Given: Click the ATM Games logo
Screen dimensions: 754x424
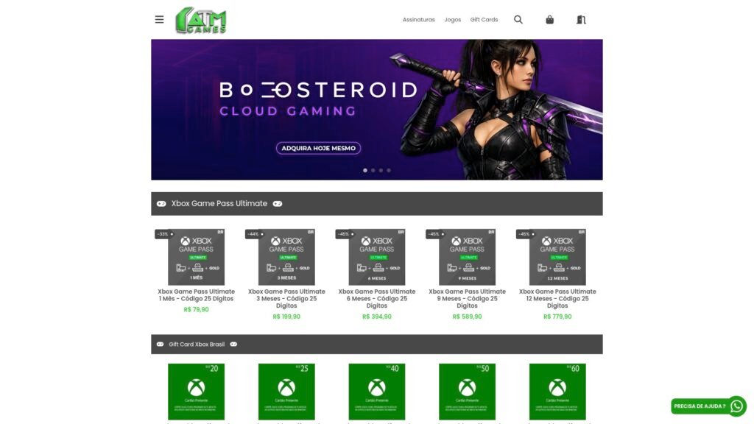Looking at the screenshot, I should click(x=200, y=20).
